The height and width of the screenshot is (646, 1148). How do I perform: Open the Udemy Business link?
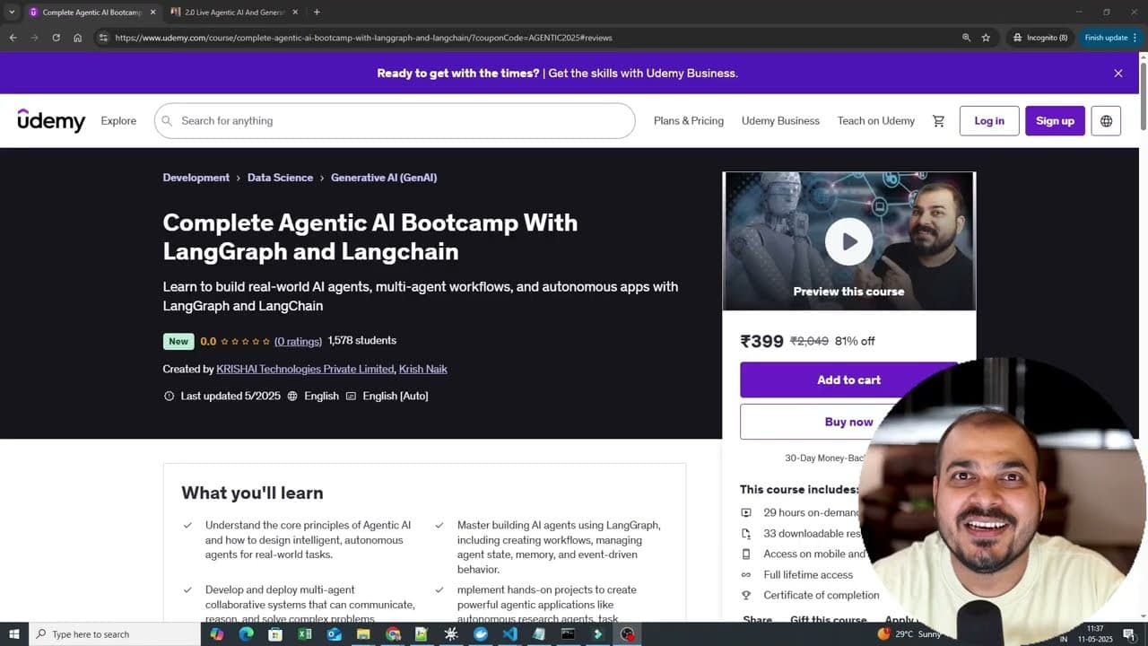780,121
